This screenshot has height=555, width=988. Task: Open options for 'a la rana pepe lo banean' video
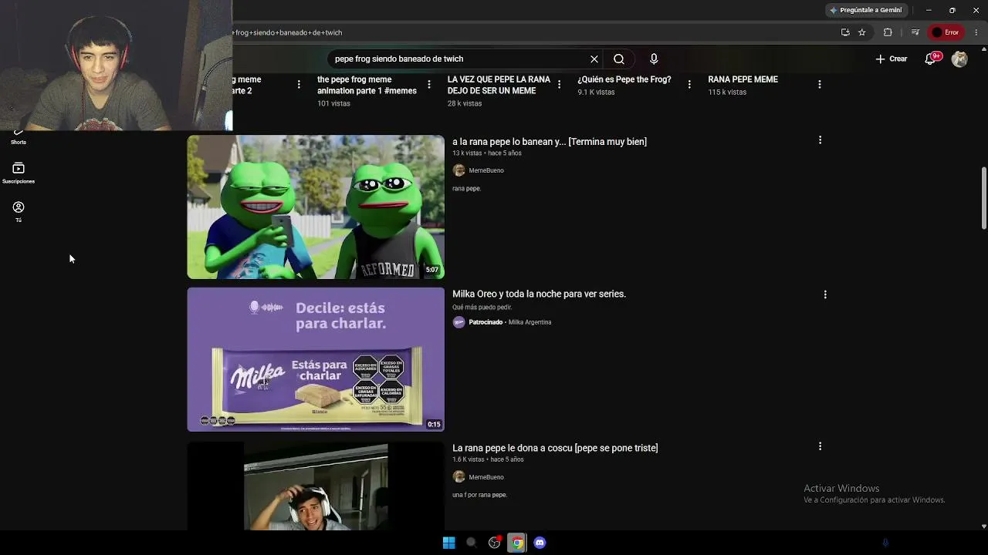point(820,140)
